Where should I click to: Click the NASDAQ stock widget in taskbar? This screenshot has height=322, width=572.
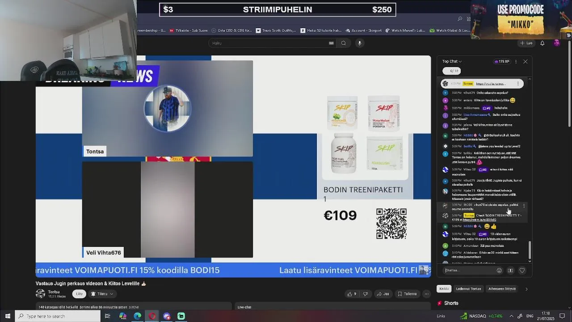pos(481,316)
